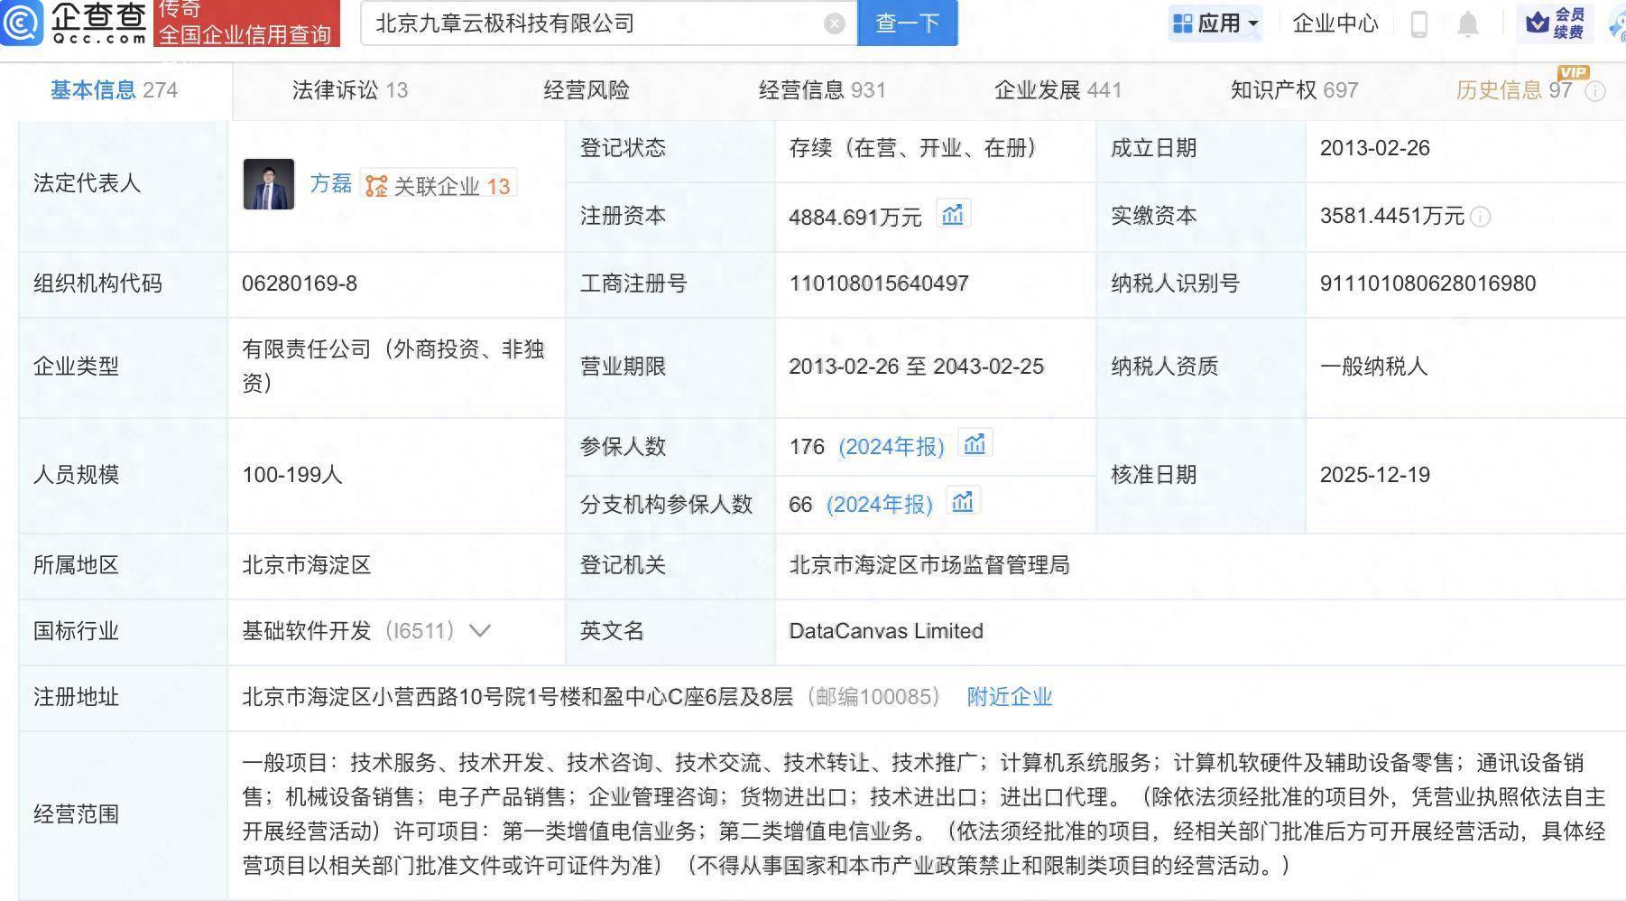Clear the search box with the X icon
1626x901 pixels.
pyautogui.click(x=833, y=23)
